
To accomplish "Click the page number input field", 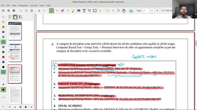I will pos(146,11).
